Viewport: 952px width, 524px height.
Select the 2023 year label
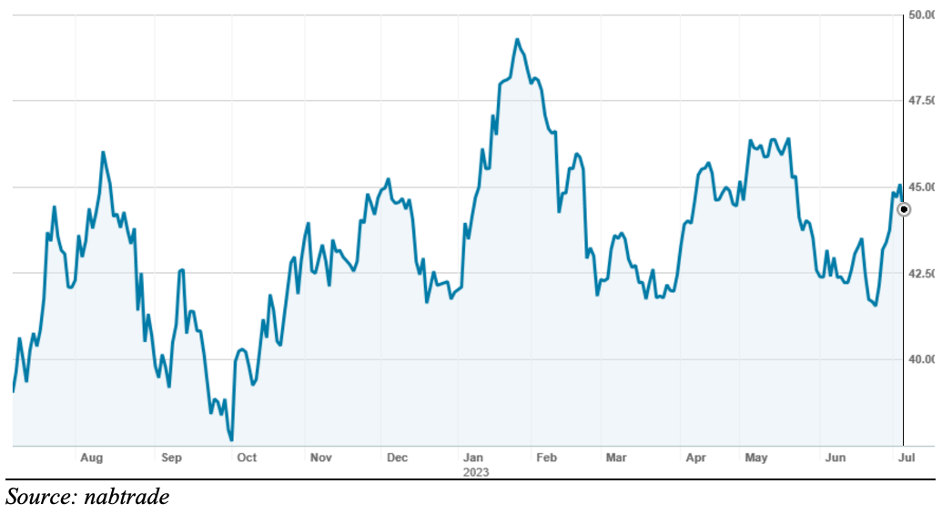coord(475,471)
